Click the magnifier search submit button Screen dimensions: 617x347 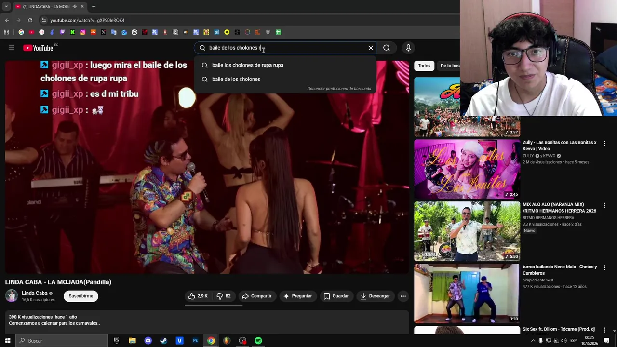click(x=387, y=48)
